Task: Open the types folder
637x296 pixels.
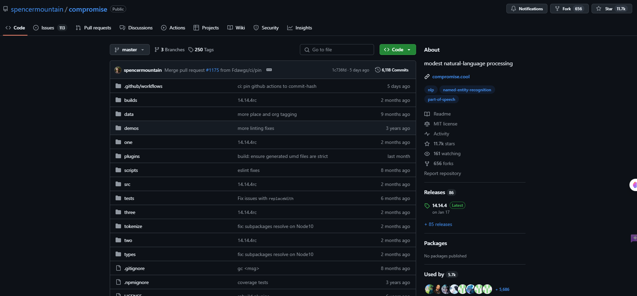Action: (x=130, y=254)
